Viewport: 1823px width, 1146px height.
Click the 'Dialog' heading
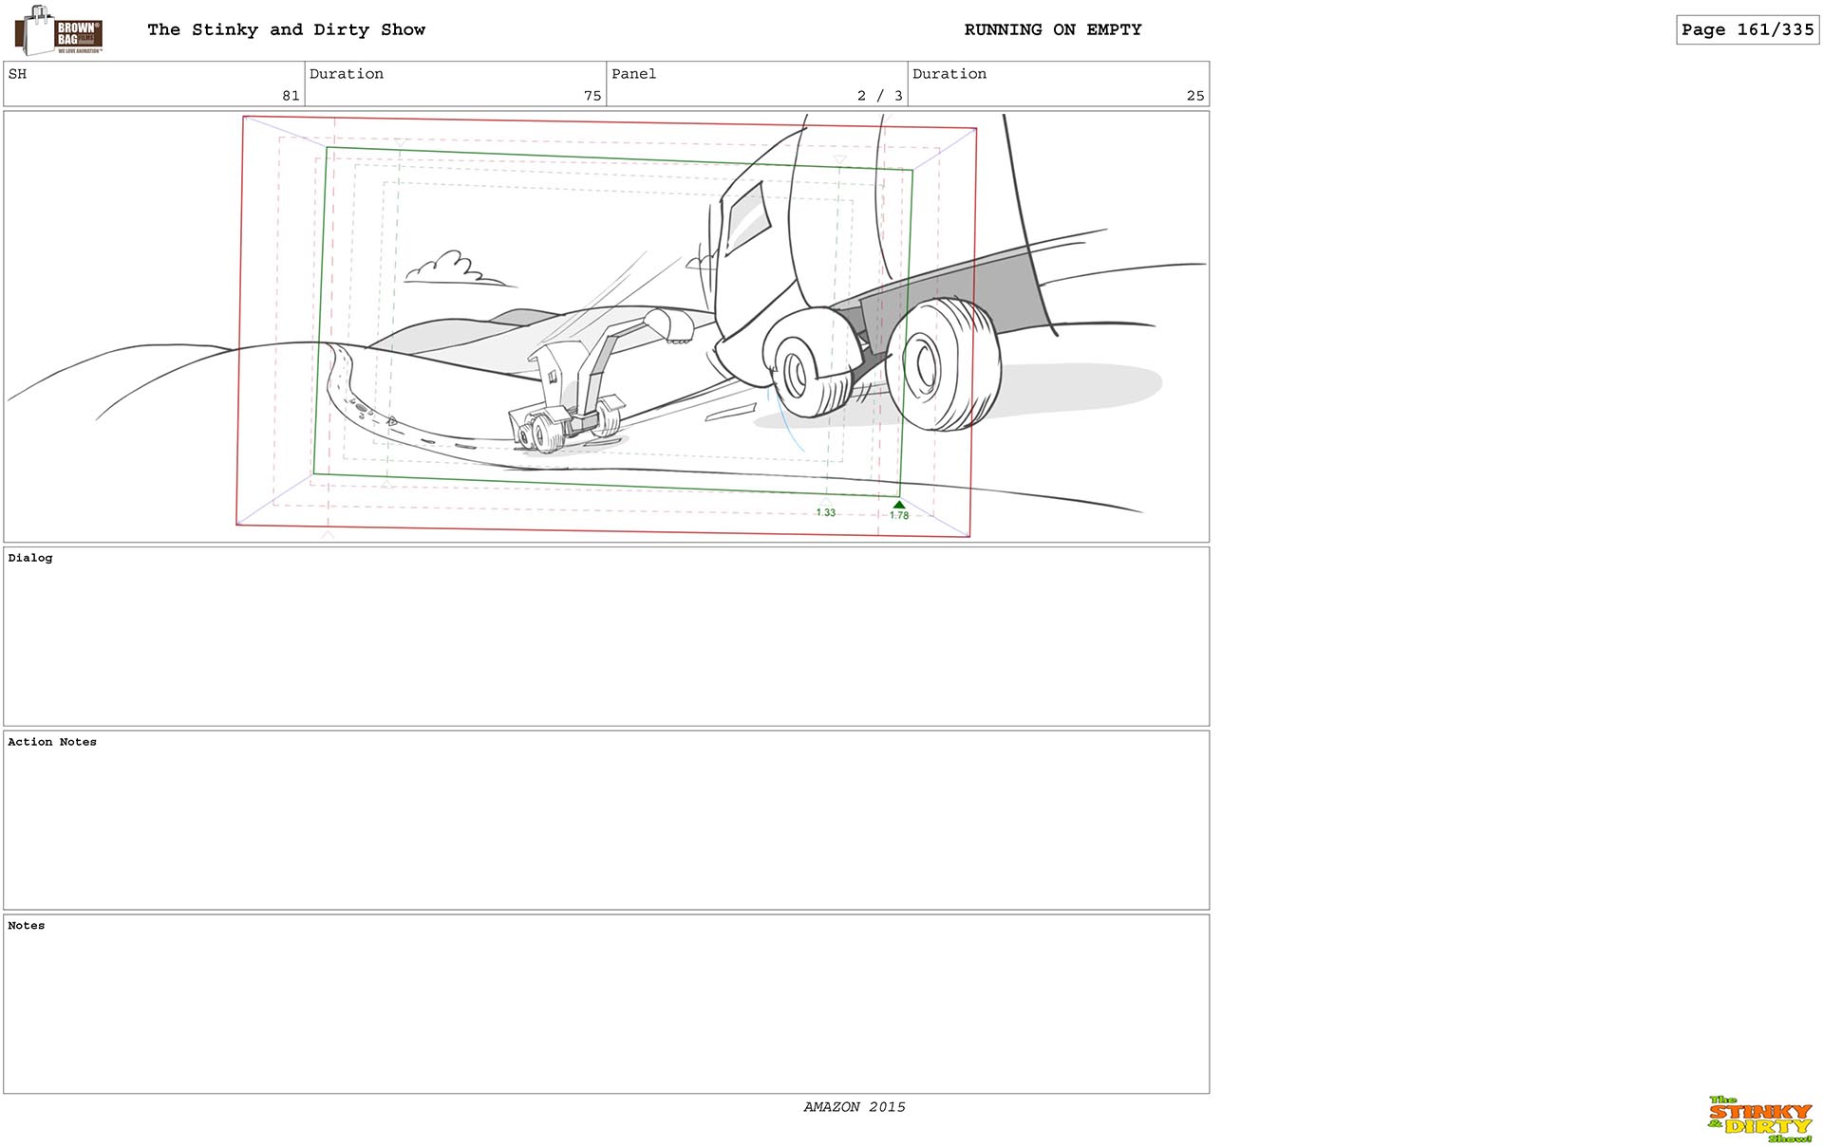pyautogui.click(x=30, y=558)
